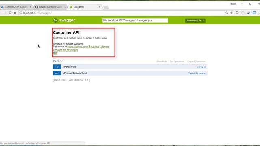Expand the /Person/{id} operation path

(x=70, y=67)
